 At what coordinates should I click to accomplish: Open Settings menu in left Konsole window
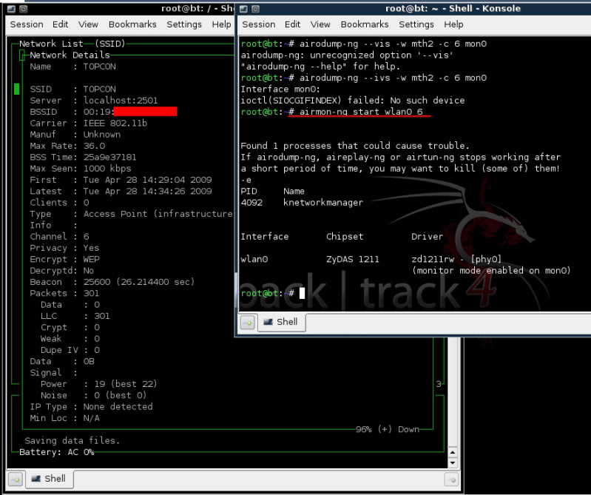184,24
